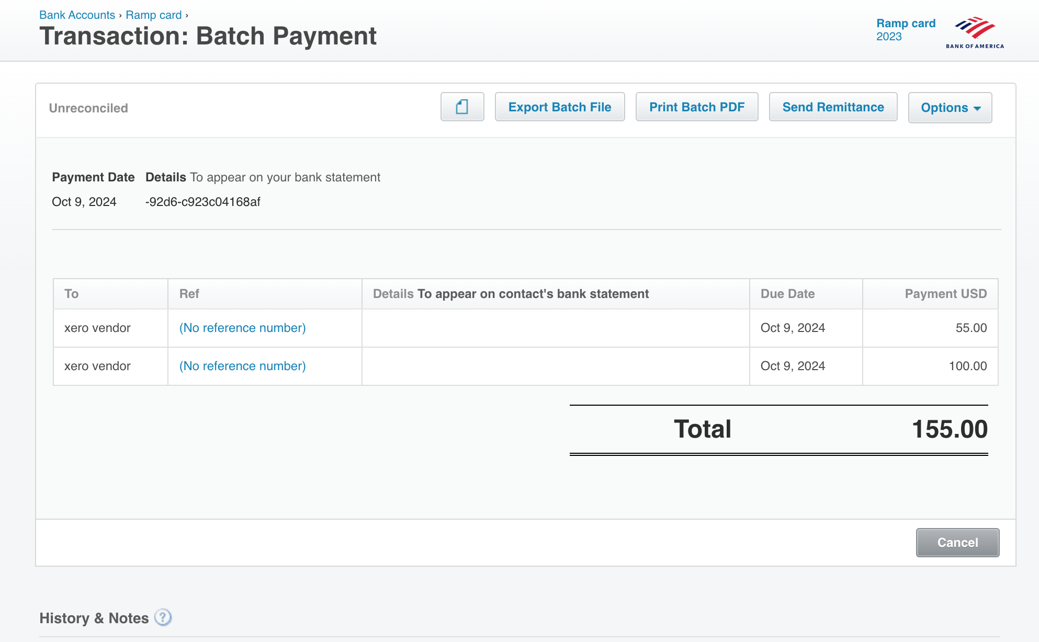Open the Options dropdown menu
1039x642 pixels.
[x=950, y=107]
